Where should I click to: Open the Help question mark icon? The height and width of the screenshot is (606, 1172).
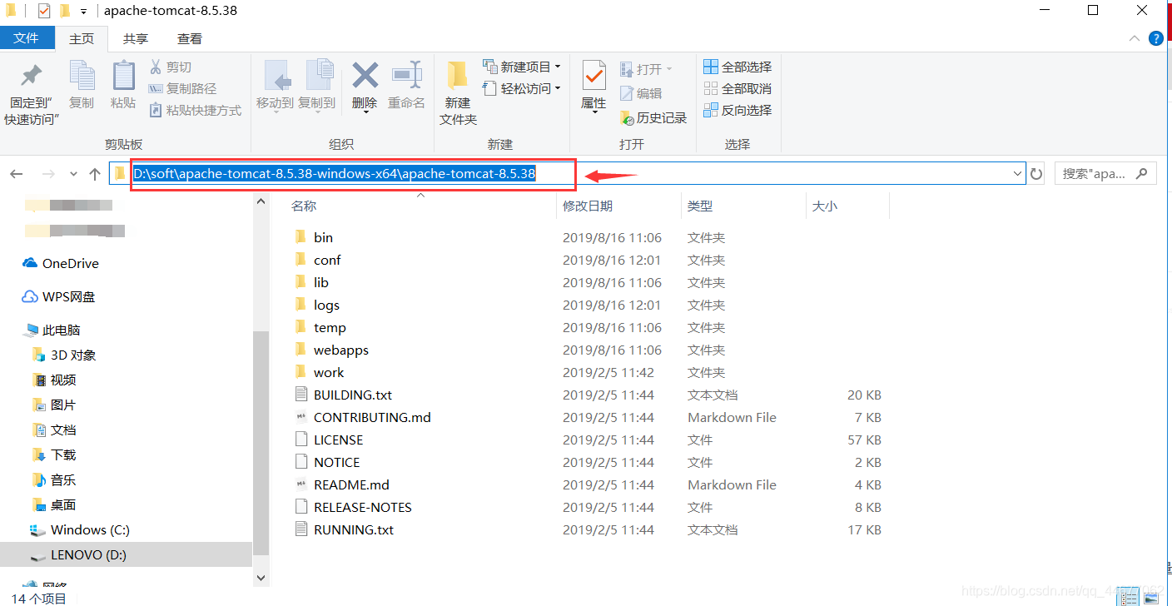pyautogui.click(x=1156, y=38)
